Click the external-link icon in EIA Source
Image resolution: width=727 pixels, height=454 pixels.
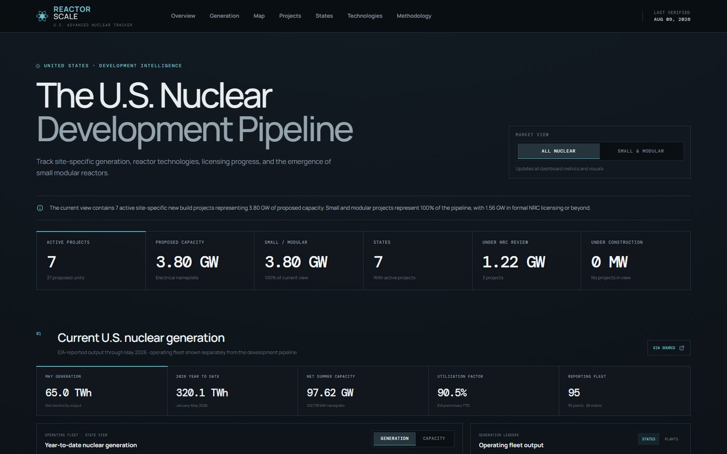coord(682,348)
